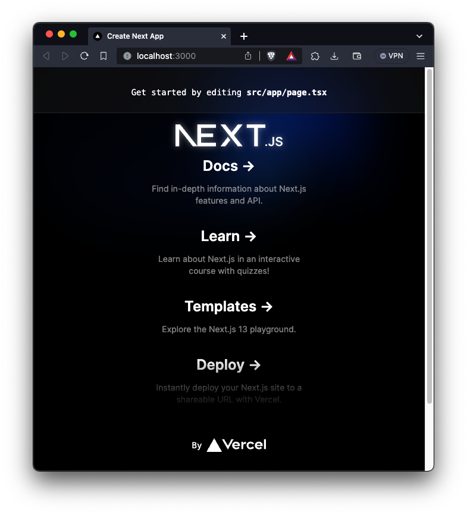Open Brave Rewards triangle icon

click(x=291, y=56)
